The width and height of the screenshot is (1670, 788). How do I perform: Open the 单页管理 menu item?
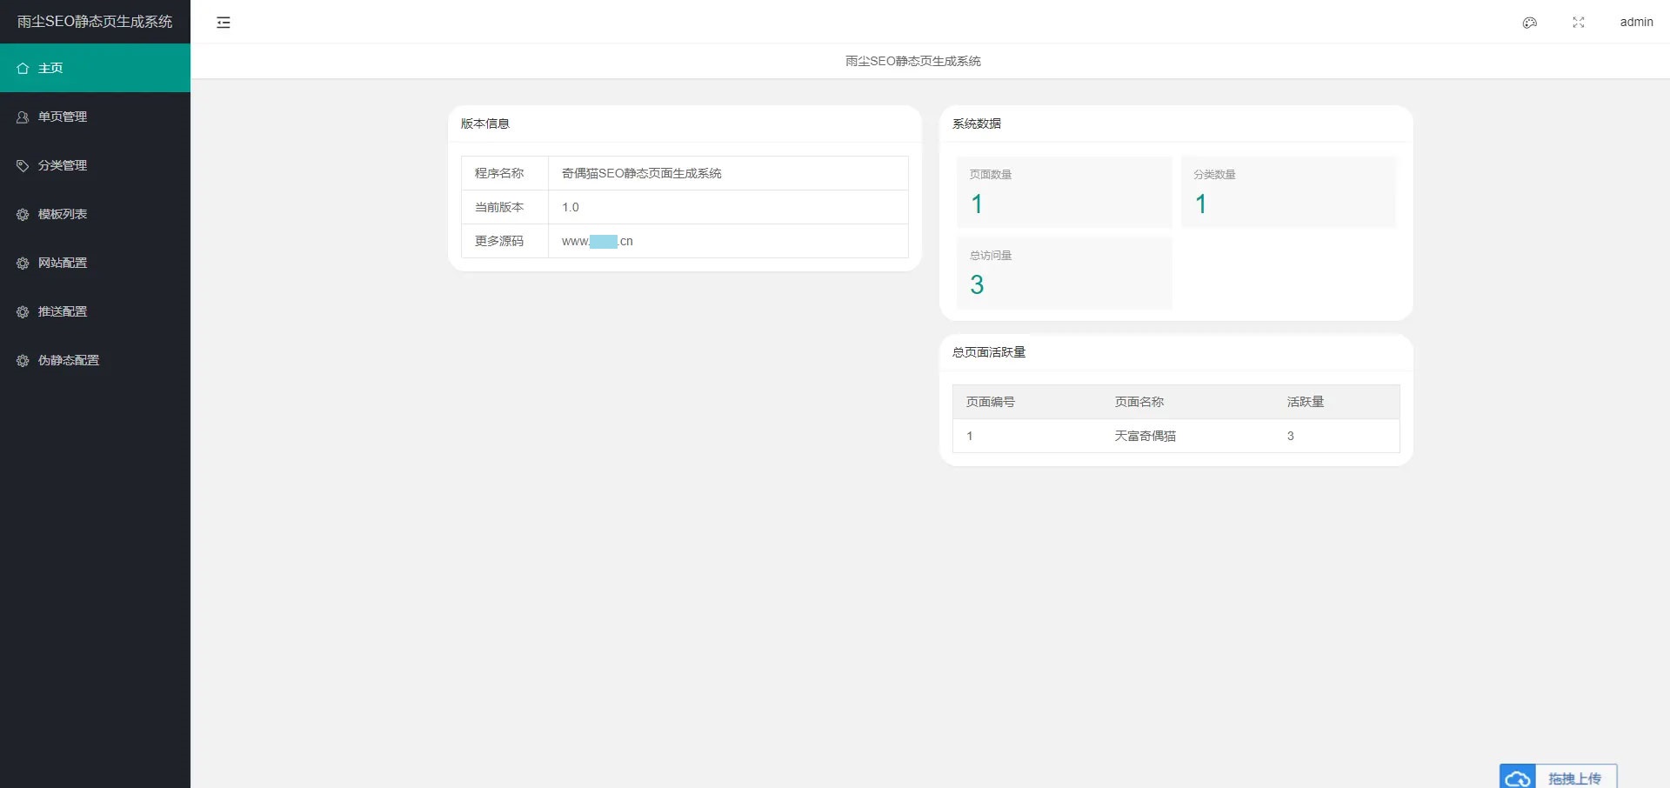(x=62, y=117)
